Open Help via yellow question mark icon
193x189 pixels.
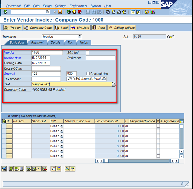pos(147,12)
